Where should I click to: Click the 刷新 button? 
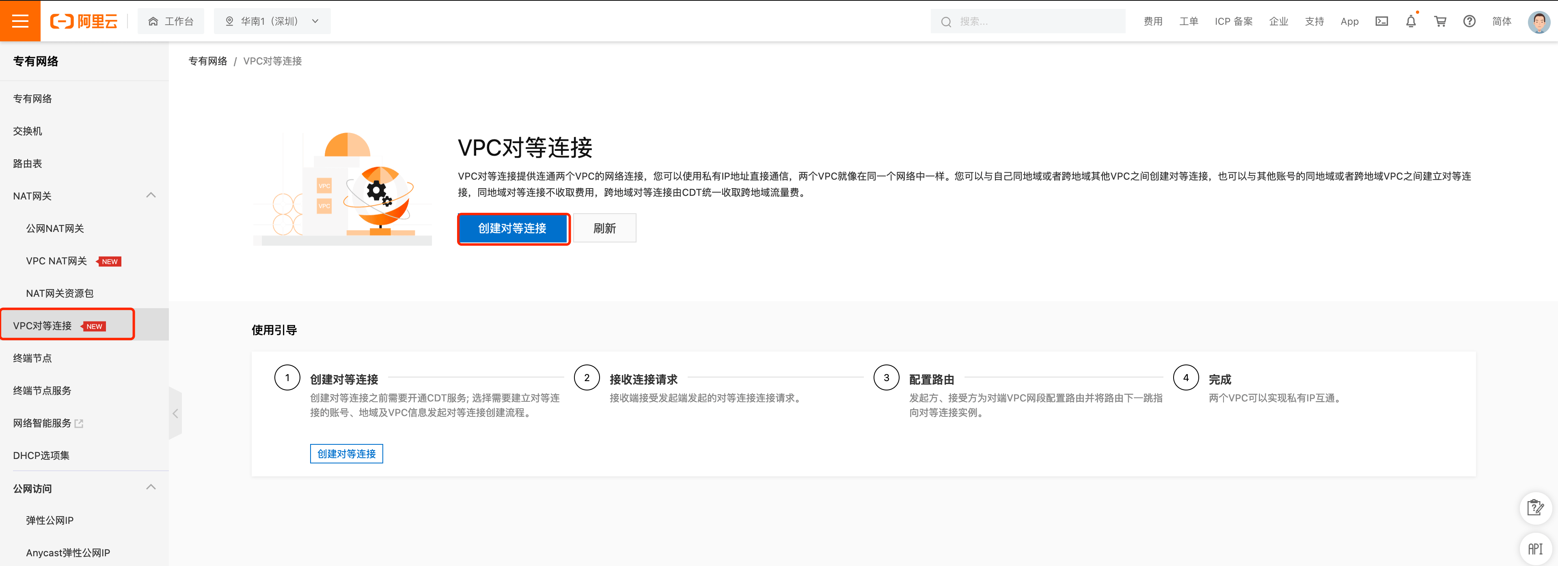[604, 228]
